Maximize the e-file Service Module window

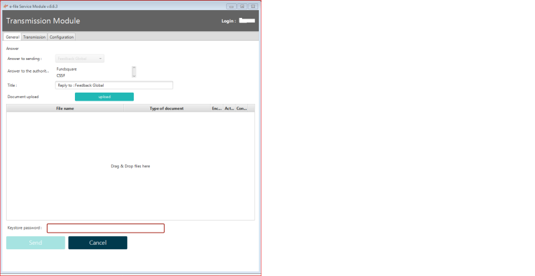coord(242,6)
